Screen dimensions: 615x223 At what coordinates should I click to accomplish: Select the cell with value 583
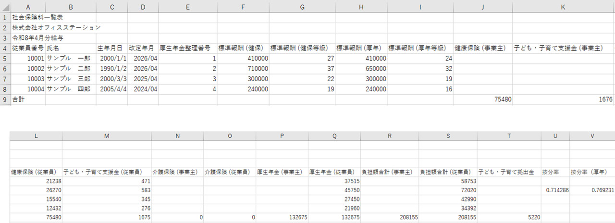107,190
